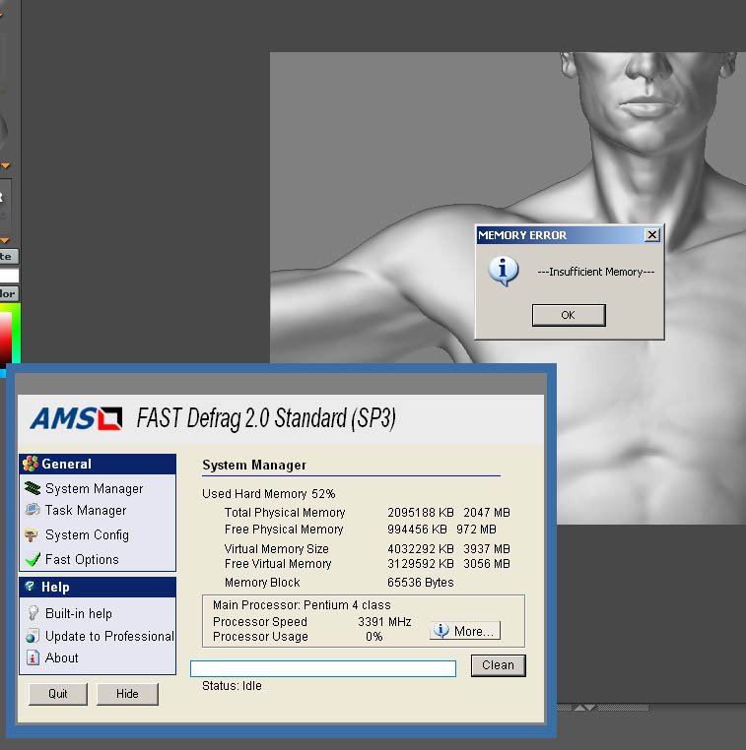
Task: Click the AMS logo
Action: pyautogui.click(x=77, y=418)
